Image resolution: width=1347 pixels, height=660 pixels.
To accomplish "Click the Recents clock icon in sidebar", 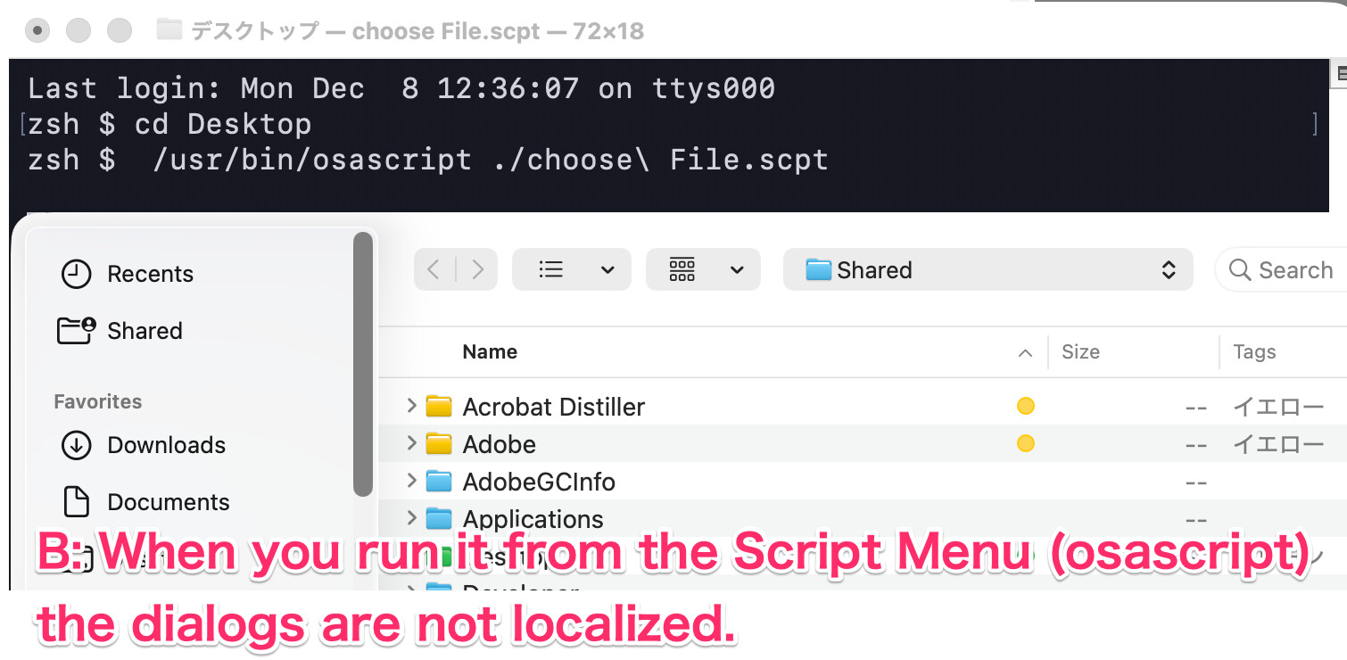I will pos(76,274).
